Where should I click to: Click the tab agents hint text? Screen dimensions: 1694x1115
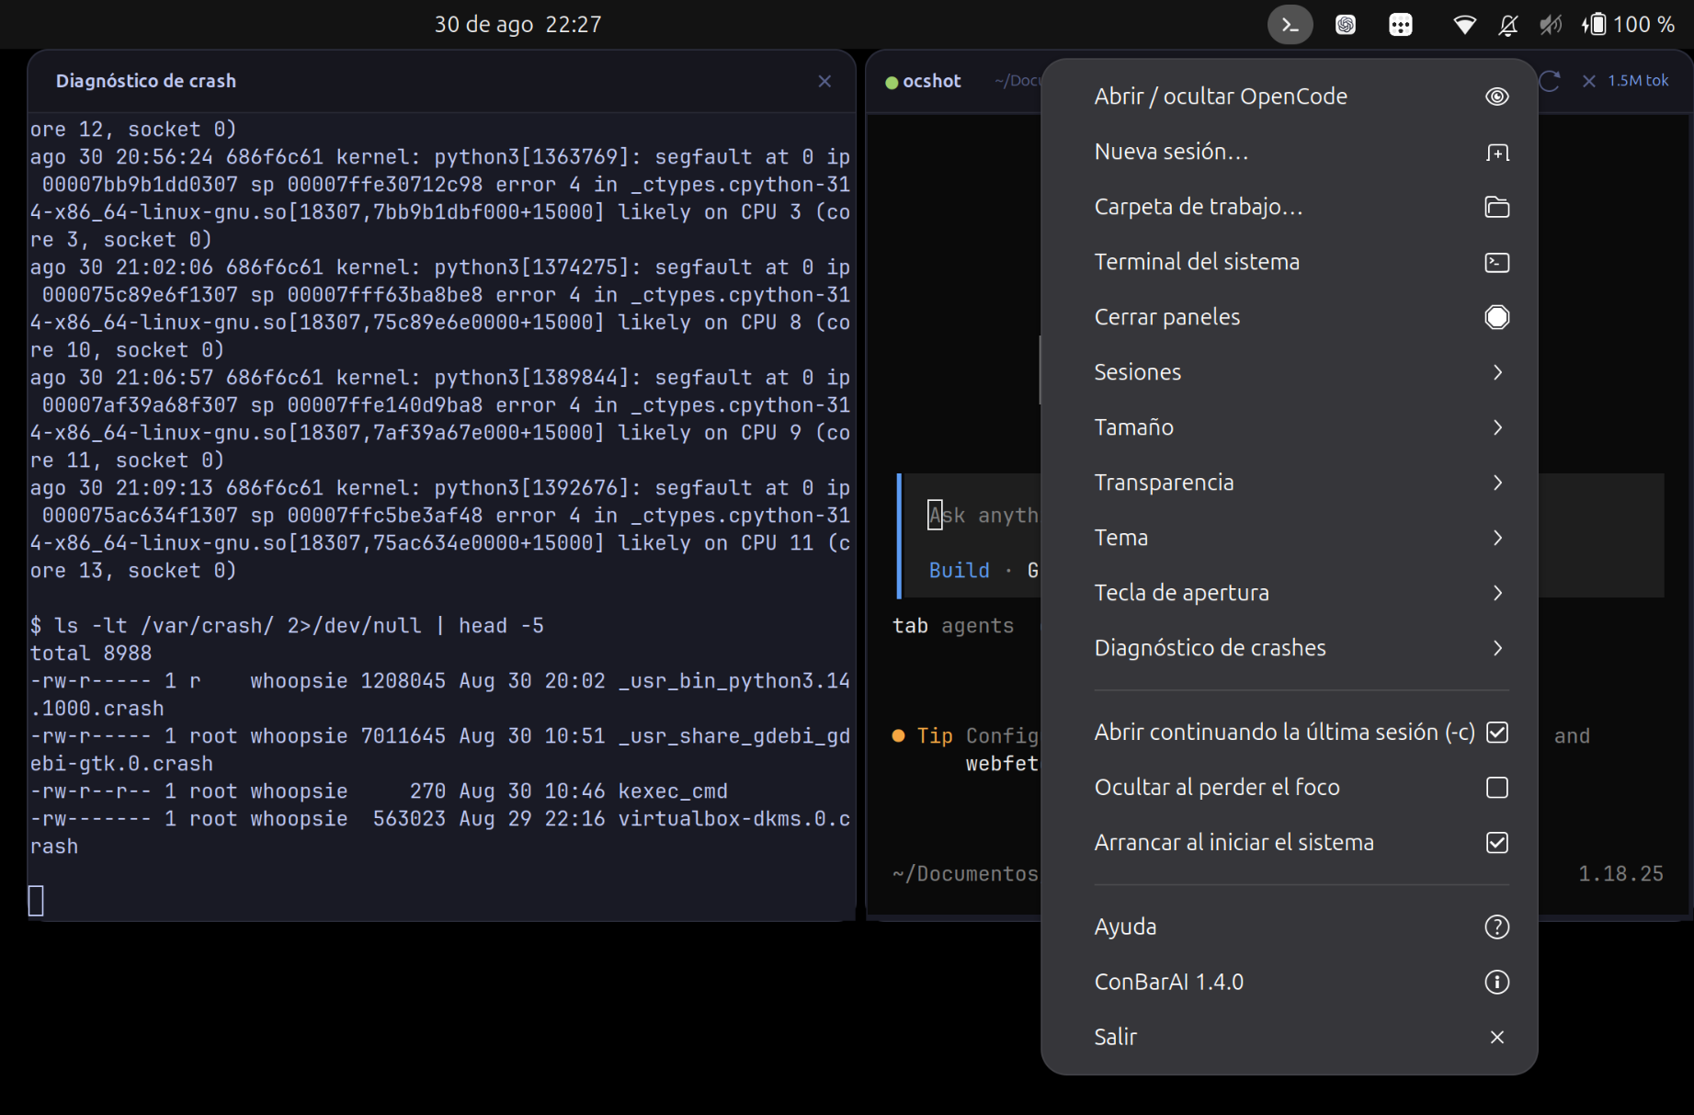[x=952, y=626]
